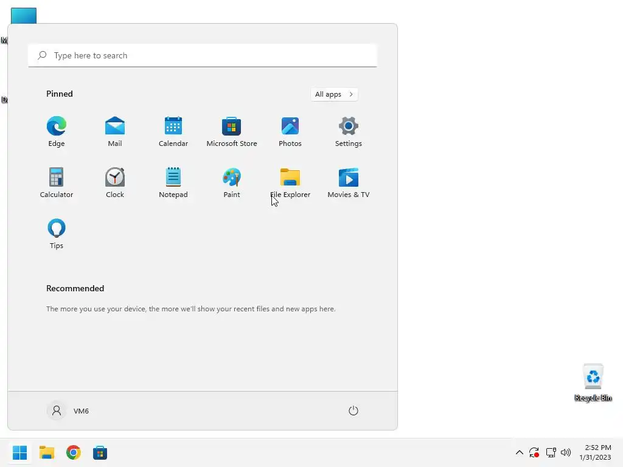Open Microsoft Store from the taskbar

100,452
